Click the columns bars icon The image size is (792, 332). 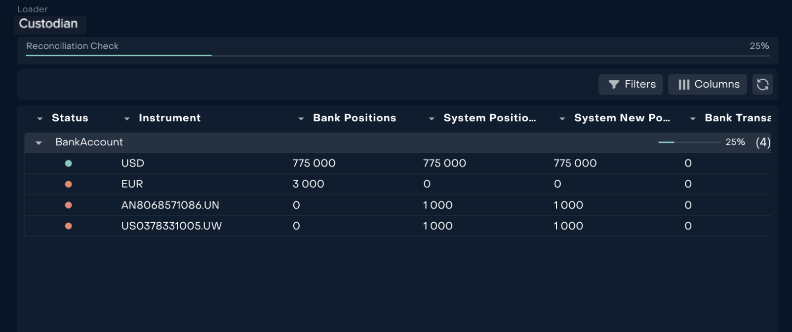(683, 85)
